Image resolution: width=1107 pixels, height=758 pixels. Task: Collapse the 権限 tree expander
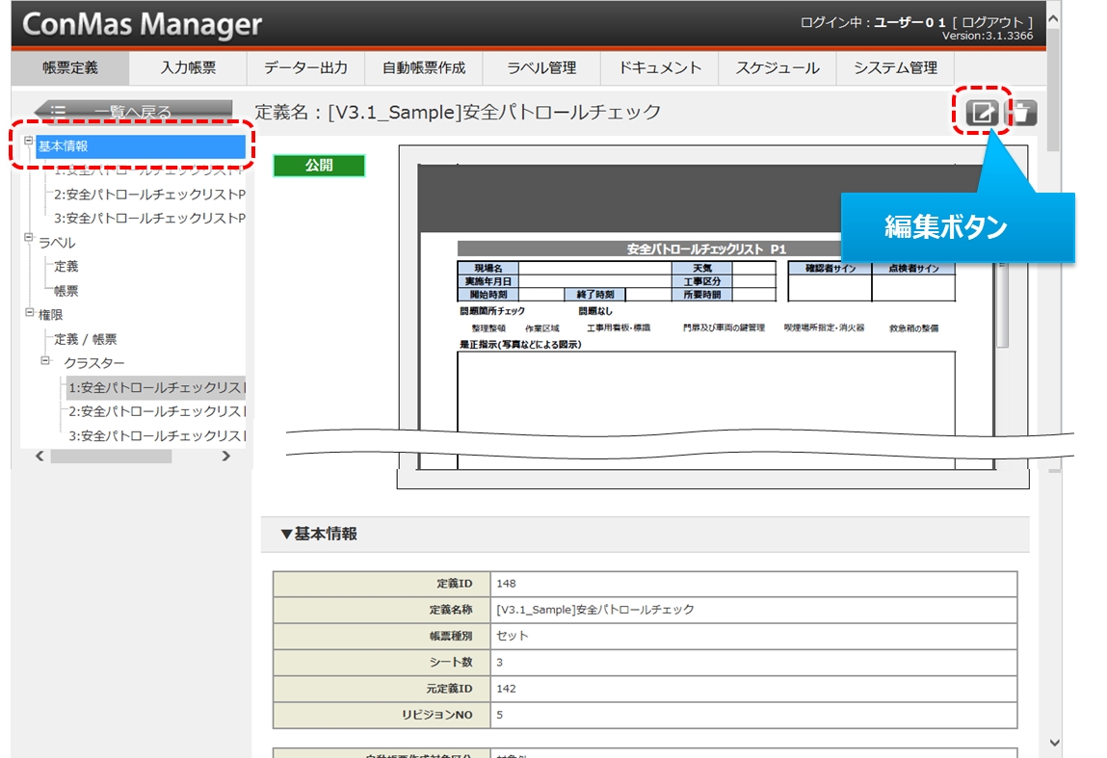29,311
